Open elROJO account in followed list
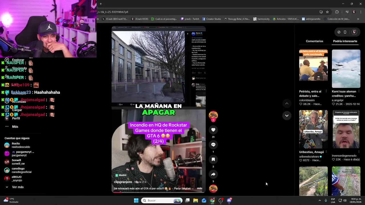 [x=13, y=179]
